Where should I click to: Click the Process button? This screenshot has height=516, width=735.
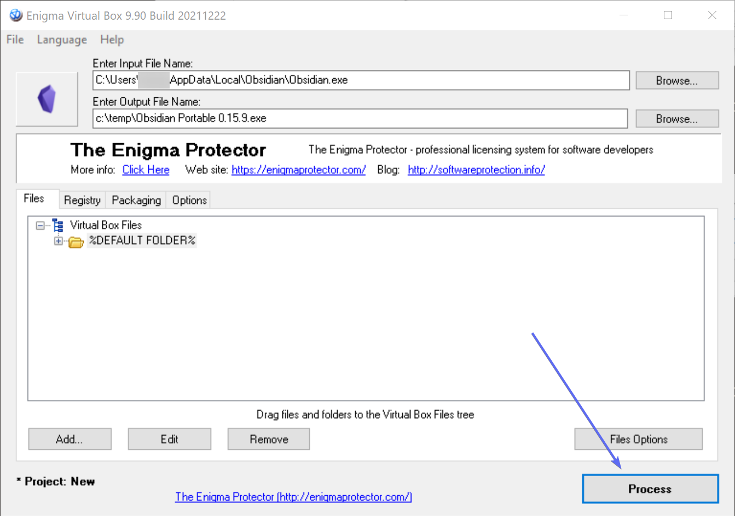point(650,489)
